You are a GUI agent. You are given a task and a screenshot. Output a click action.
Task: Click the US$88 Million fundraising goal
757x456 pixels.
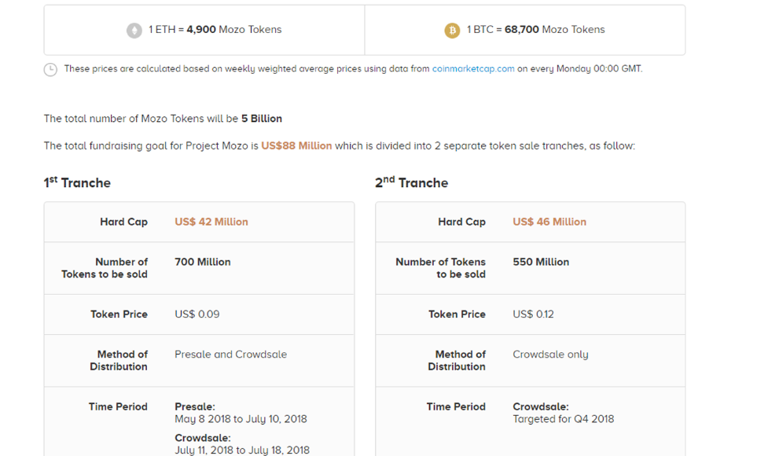[x=296, y=145]
